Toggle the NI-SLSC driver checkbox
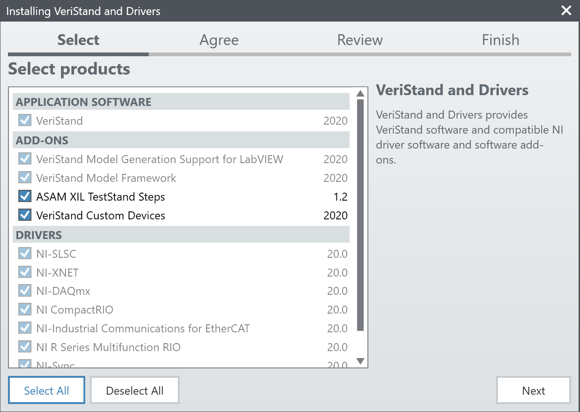 [x=25, y=254]
